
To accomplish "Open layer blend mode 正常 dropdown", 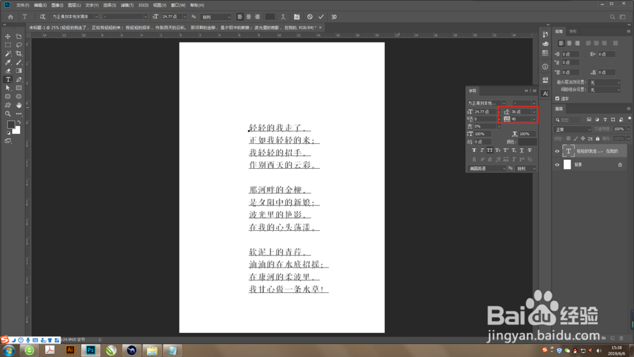I will tap(573, 129).
